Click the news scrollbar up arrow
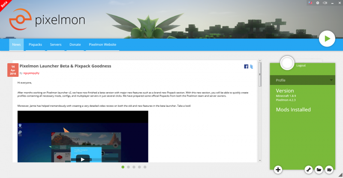This screenshot has height=178, width=343. 260,61
